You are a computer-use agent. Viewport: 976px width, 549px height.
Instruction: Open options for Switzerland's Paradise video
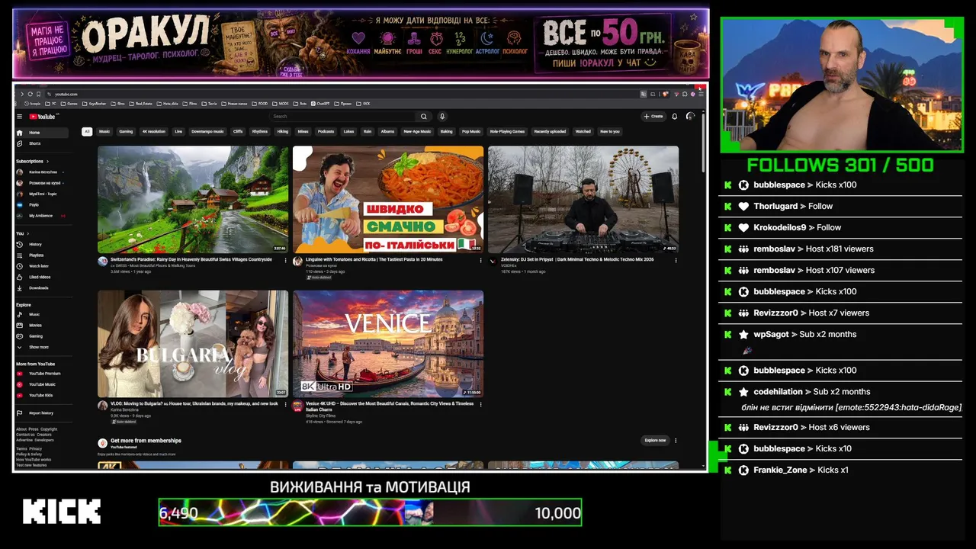tap(285, 260)
